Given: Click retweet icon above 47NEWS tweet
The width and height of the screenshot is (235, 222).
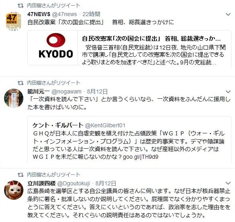Looking at the screenshot, I should coord(21,6).
